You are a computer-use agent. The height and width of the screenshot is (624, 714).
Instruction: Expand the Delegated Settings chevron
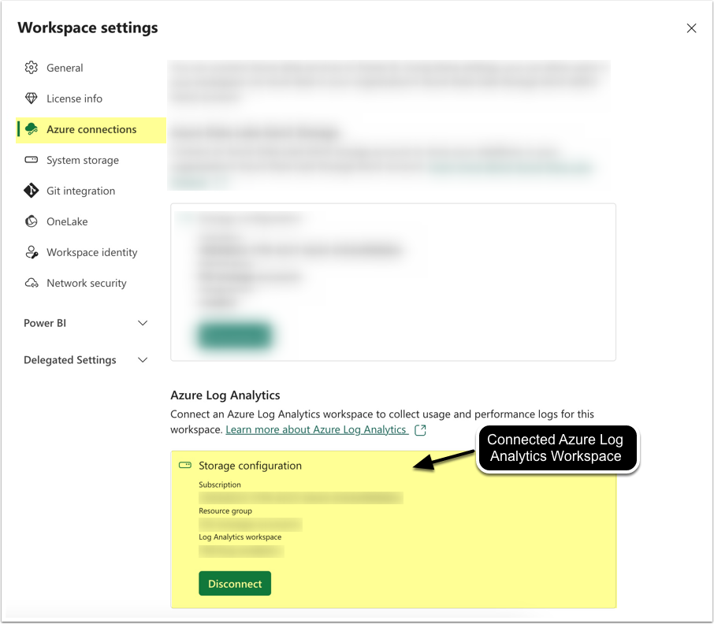[x=143, y=360]
